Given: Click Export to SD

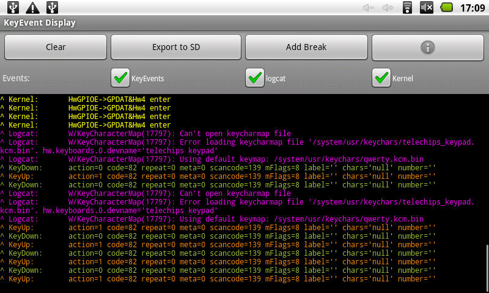Looking at the screenshot, I should point(176,47).
